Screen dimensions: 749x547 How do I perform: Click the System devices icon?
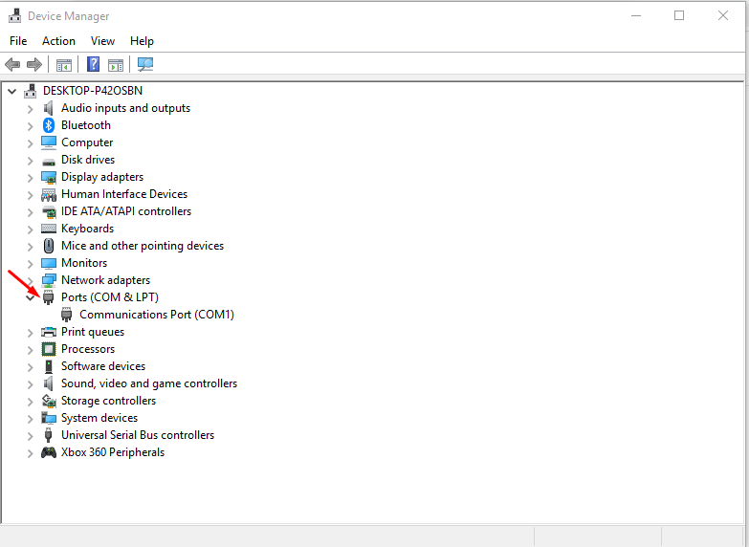point(48,418)
